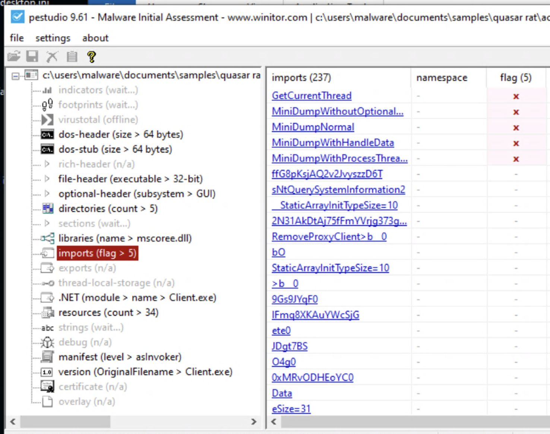Click the exports node icon
The image size is (550, 434).
point(47,268)
